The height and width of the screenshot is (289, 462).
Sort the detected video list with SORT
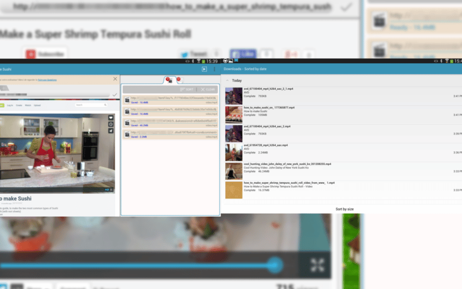coord(186,89)
